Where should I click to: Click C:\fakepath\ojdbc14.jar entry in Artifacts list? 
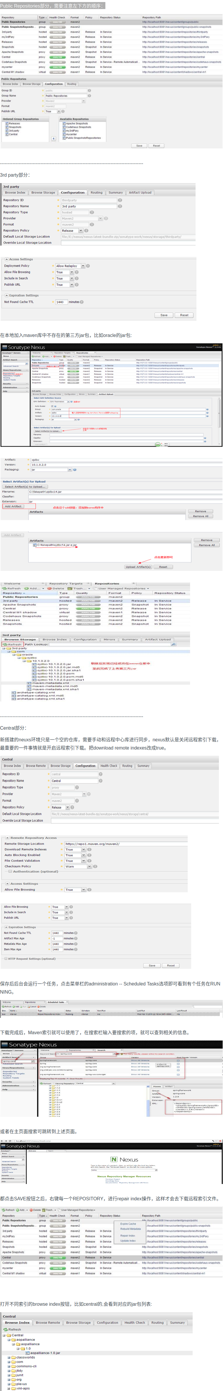pos(56,545)
